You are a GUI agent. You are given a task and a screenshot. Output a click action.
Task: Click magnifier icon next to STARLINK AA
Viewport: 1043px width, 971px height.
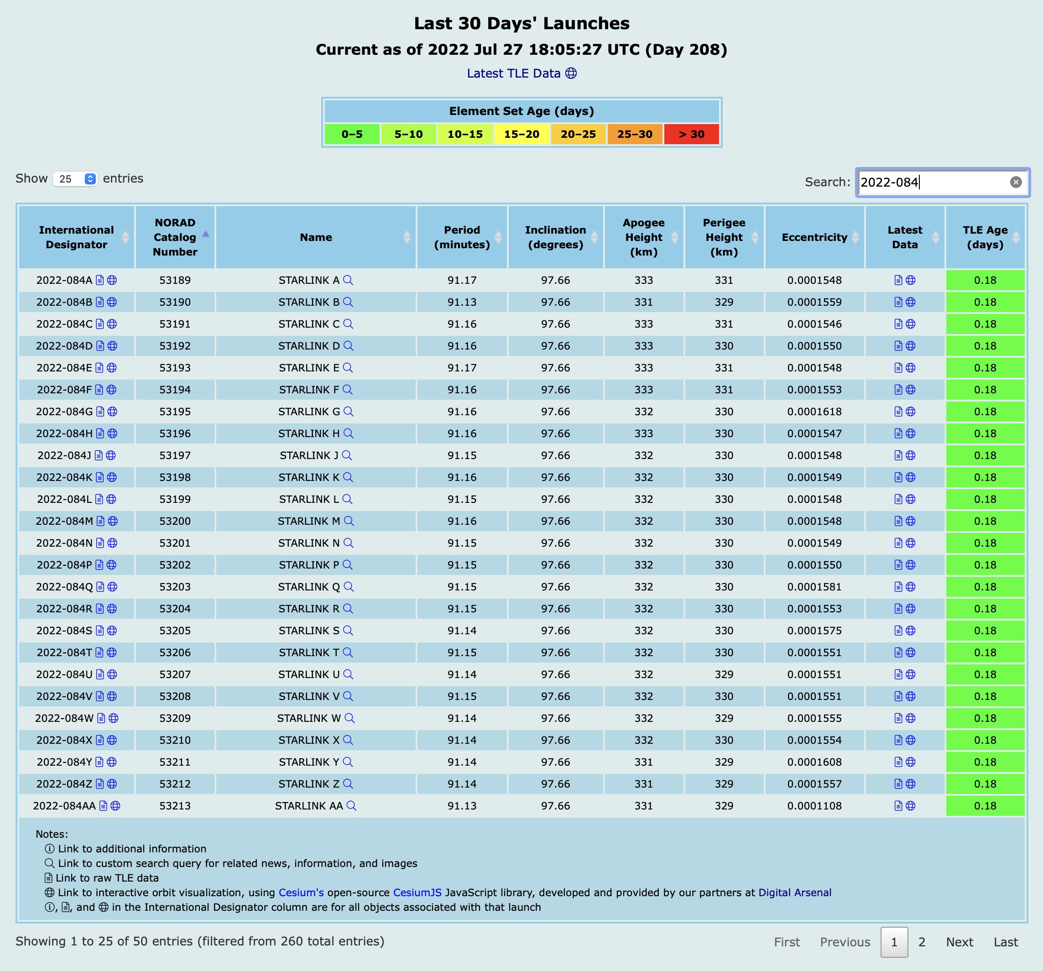[x=351, y=806]
